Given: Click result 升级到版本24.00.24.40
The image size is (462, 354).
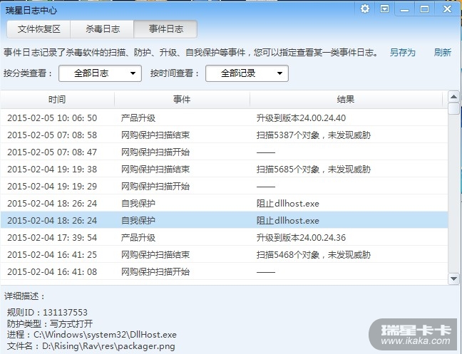Looking at the screenshot, I should pos(301,118).
